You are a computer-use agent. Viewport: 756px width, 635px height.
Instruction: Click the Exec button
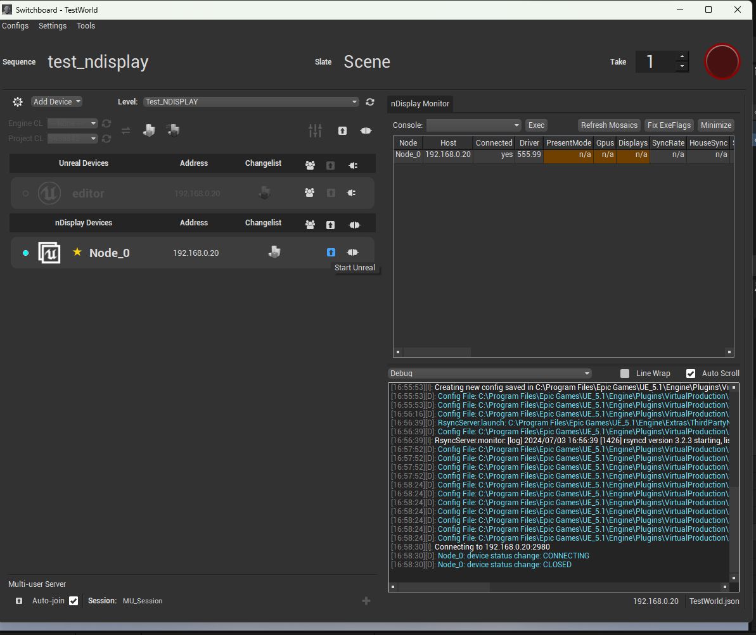pos(536,125)
